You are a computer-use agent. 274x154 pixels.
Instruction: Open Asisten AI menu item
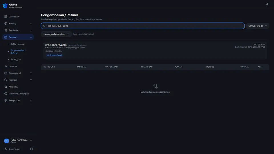point(18,87)
